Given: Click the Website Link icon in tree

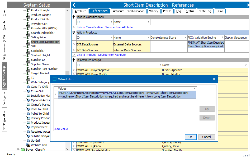Looking at the screenshot, I should click(28, 145).
